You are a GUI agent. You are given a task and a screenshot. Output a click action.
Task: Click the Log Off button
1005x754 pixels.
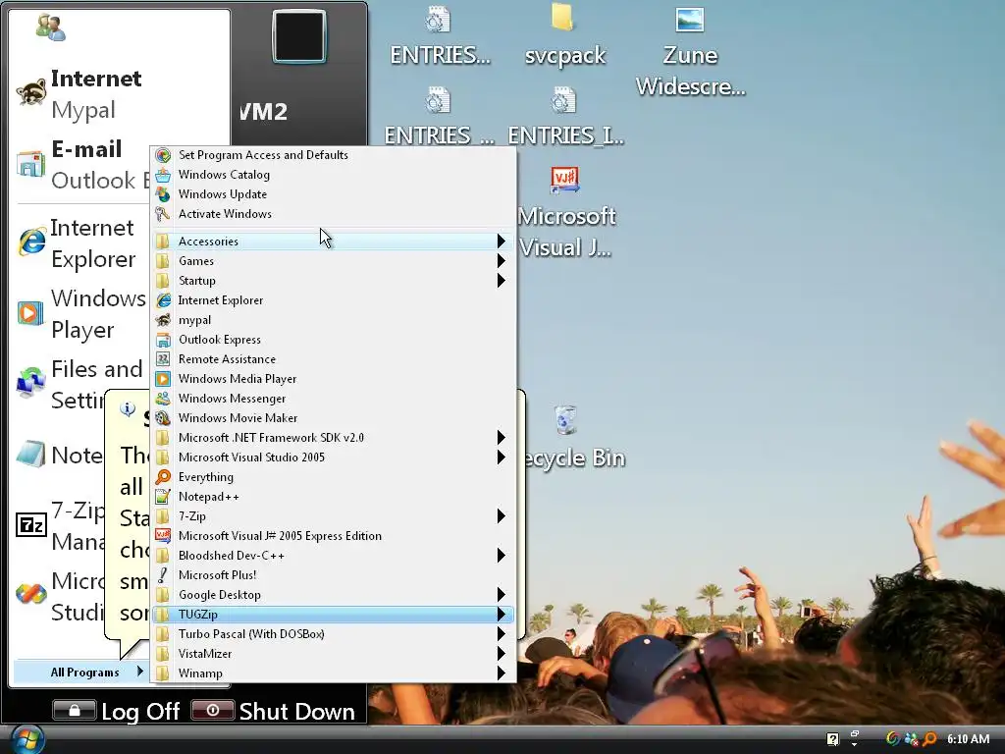[x=117, y=711]
